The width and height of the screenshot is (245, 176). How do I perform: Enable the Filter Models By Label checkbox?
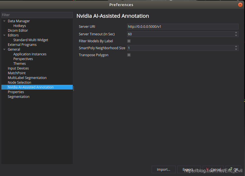click(x=129, y=41)
